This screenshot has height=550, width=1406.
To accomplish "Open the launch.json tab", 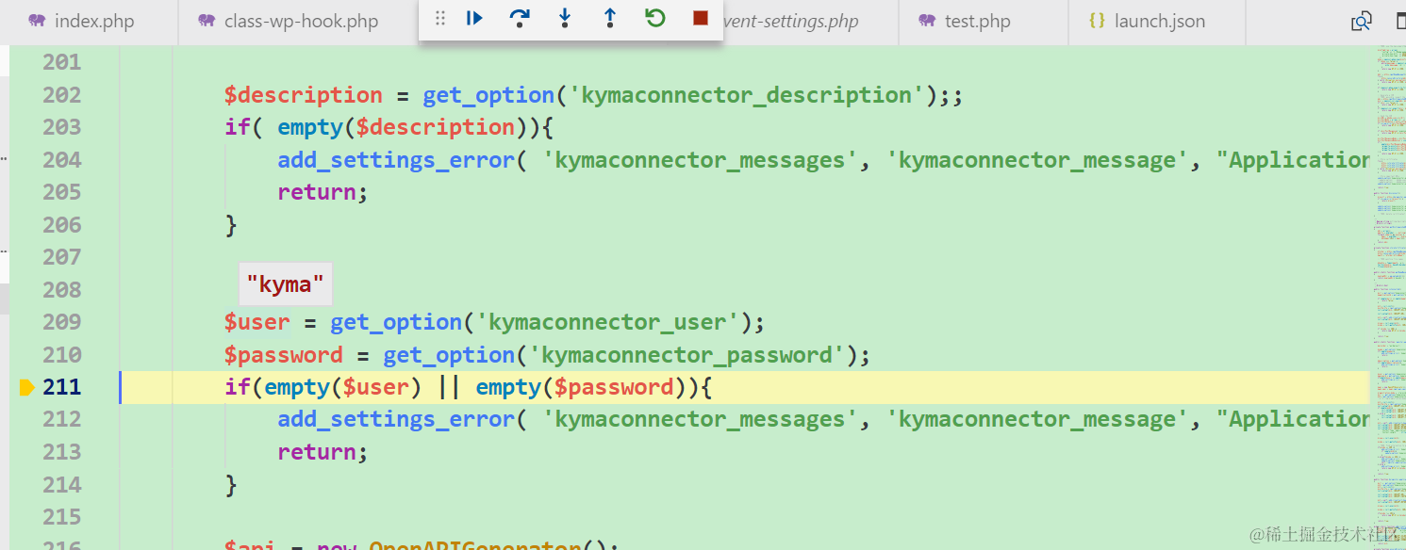I will click(1160, 21).
